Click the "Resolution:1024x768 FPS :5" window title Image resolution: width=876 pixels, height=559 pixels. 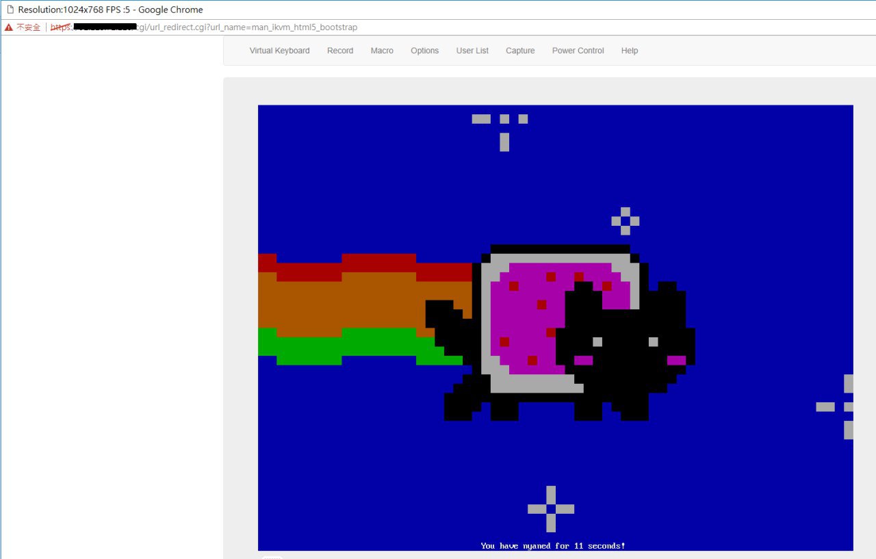pos(110,10)
